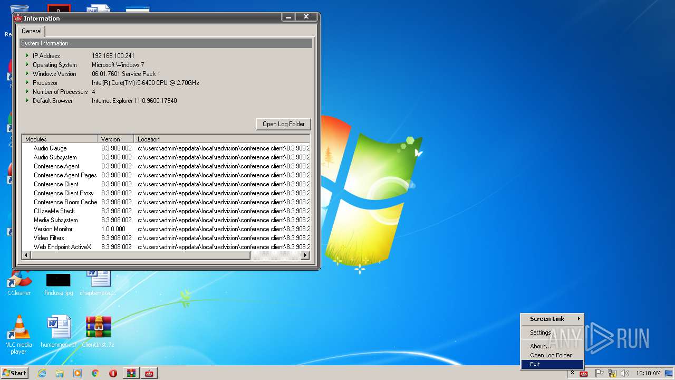
Task: Click horizontal scrollbar right arrow
Action: (305, 255)
